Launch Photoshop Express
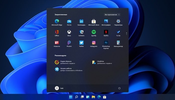Viewport: 175px width, 100px height. point(106,45)
